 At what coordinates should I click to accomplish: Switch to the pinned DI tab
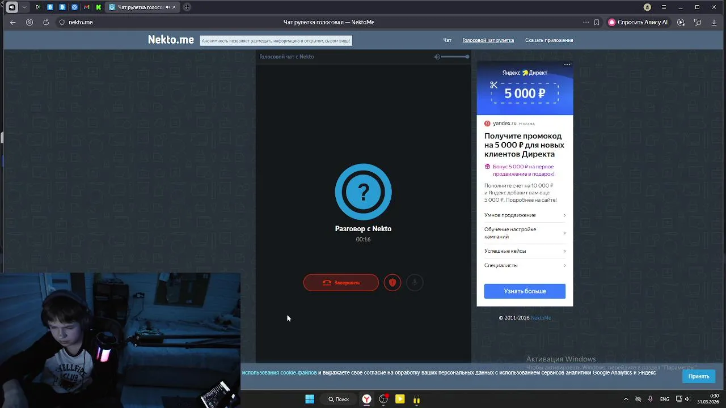click(x=37, y=7)
